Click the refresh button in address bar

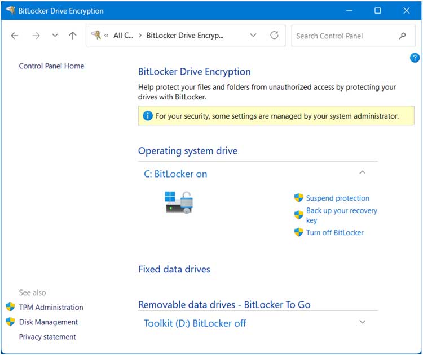point(274,35)
